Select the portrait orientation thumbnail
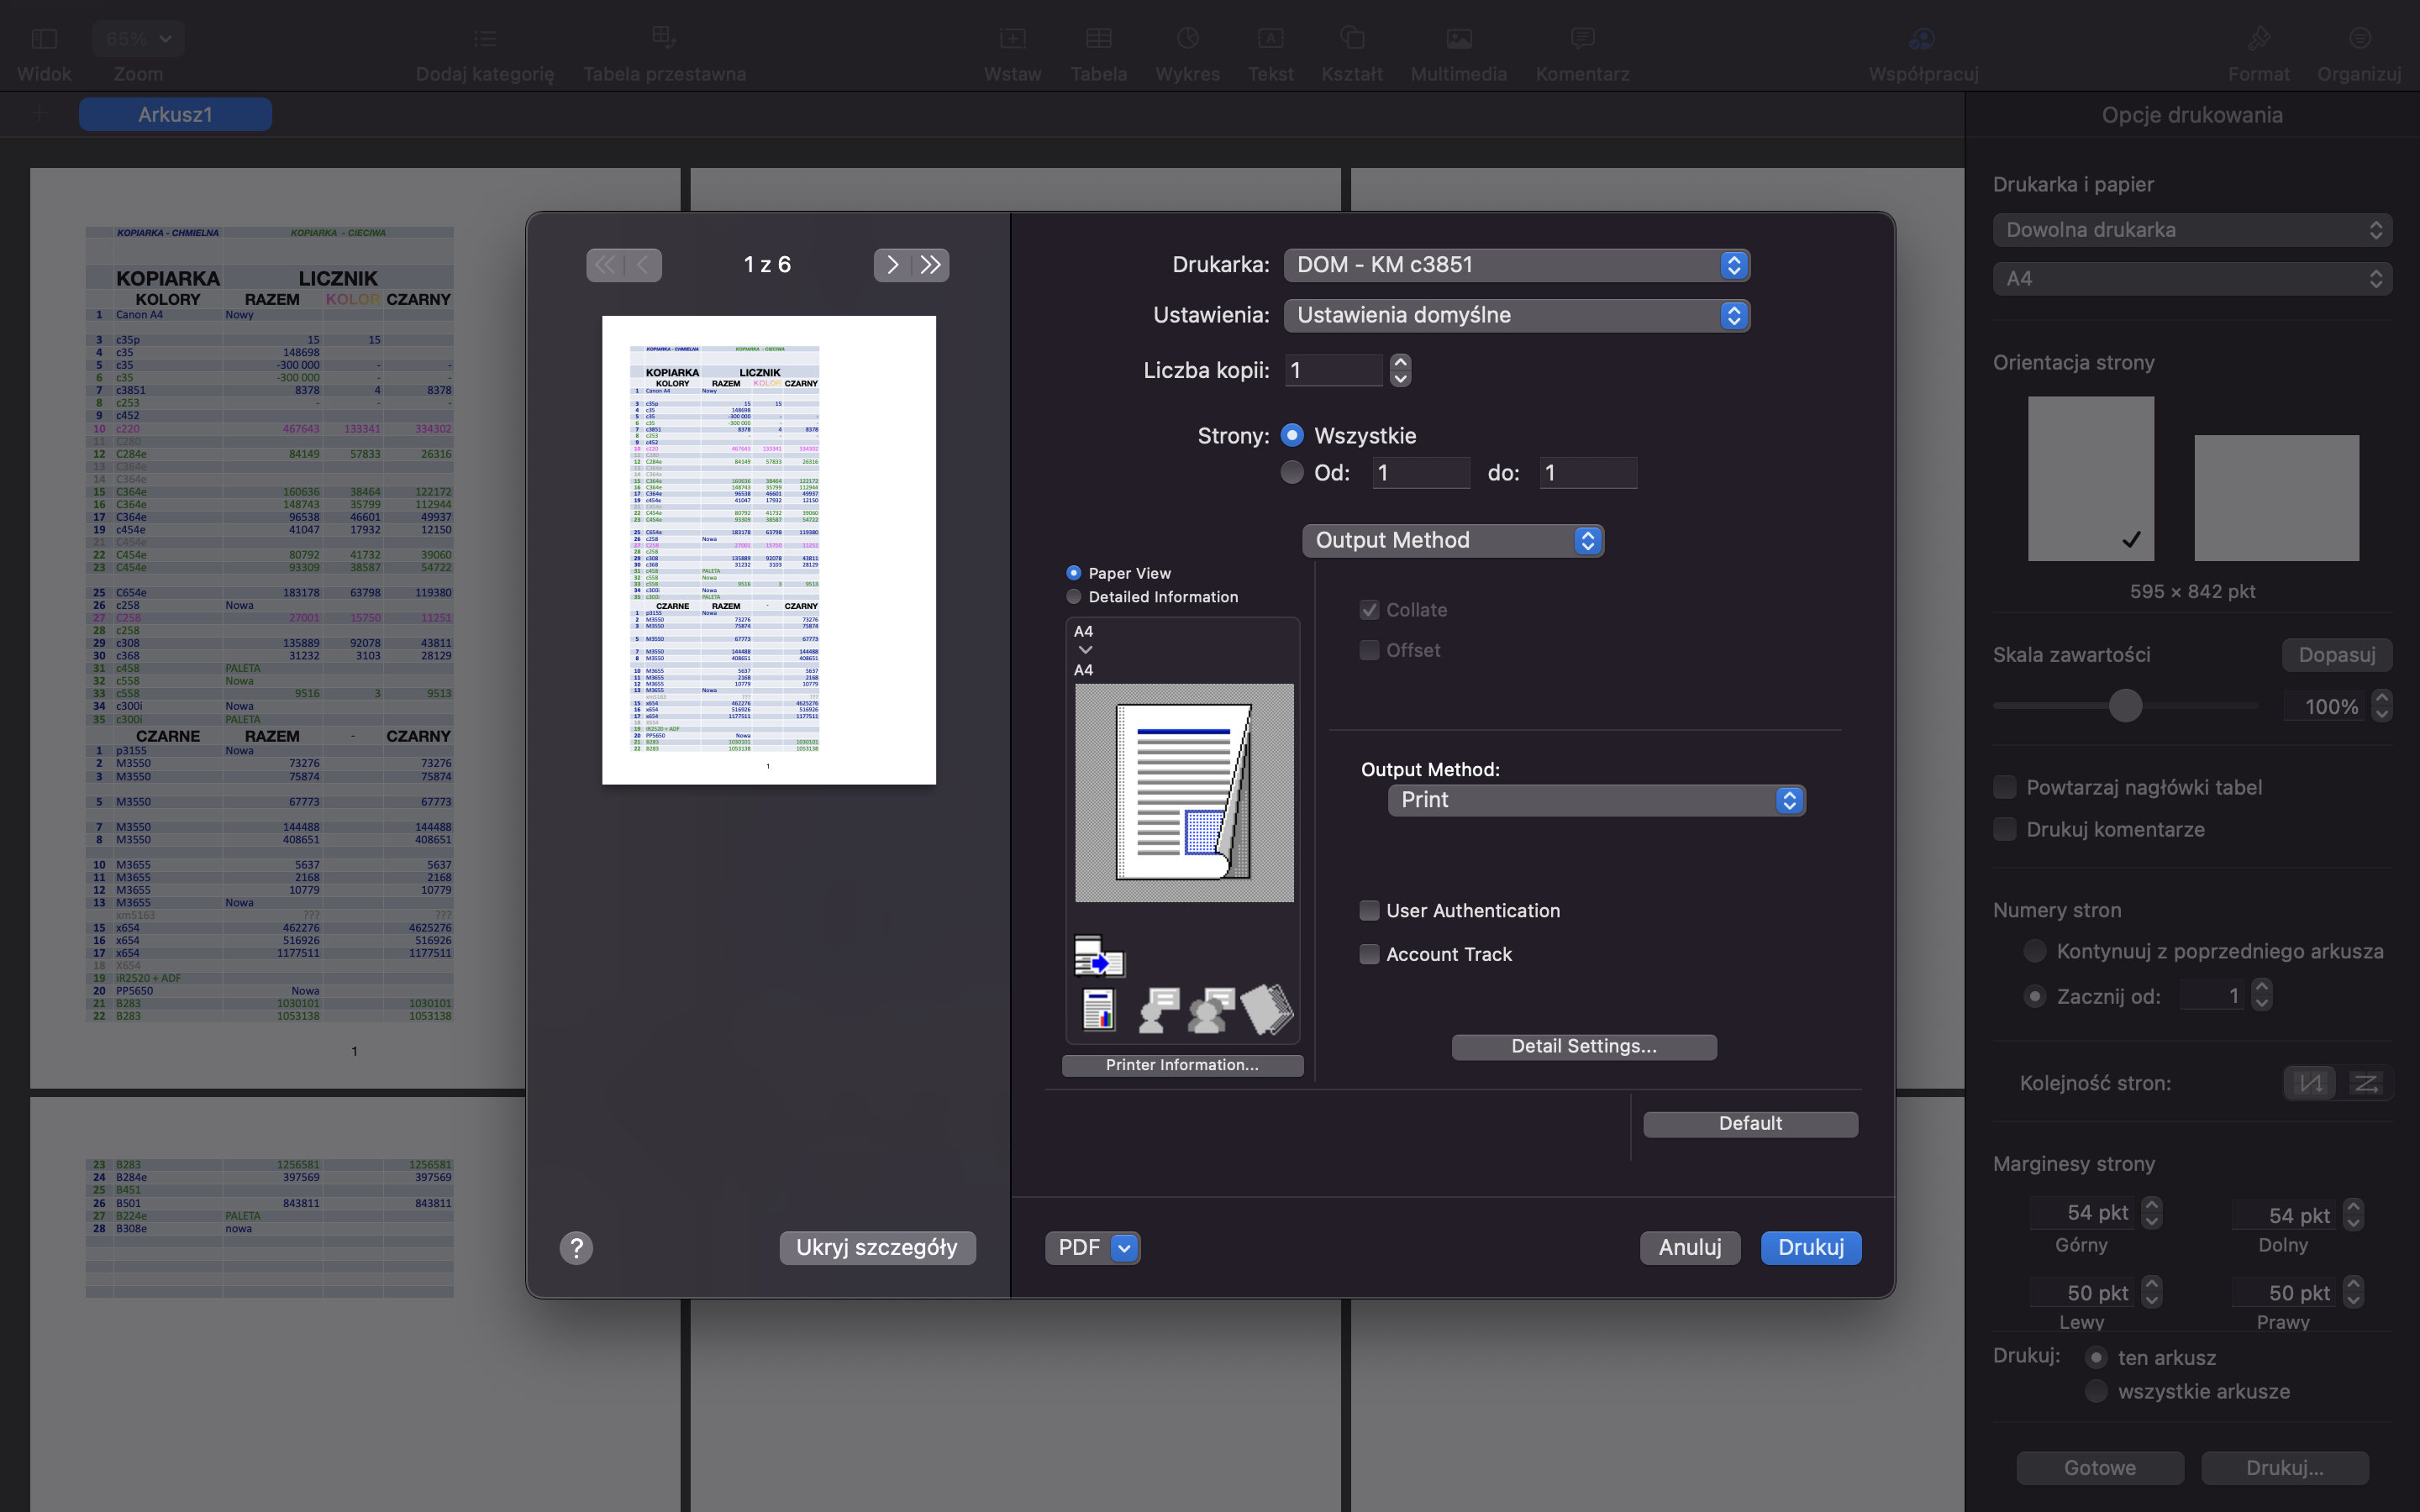2420x1512 pixels. [2090, 478]
